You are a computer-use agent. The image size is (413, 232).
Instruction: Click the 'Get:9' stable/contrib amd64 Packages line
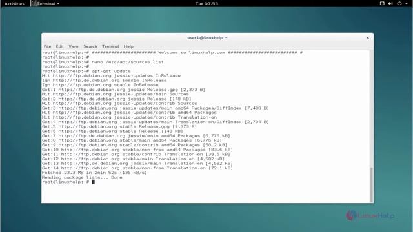tap(134, 145)
